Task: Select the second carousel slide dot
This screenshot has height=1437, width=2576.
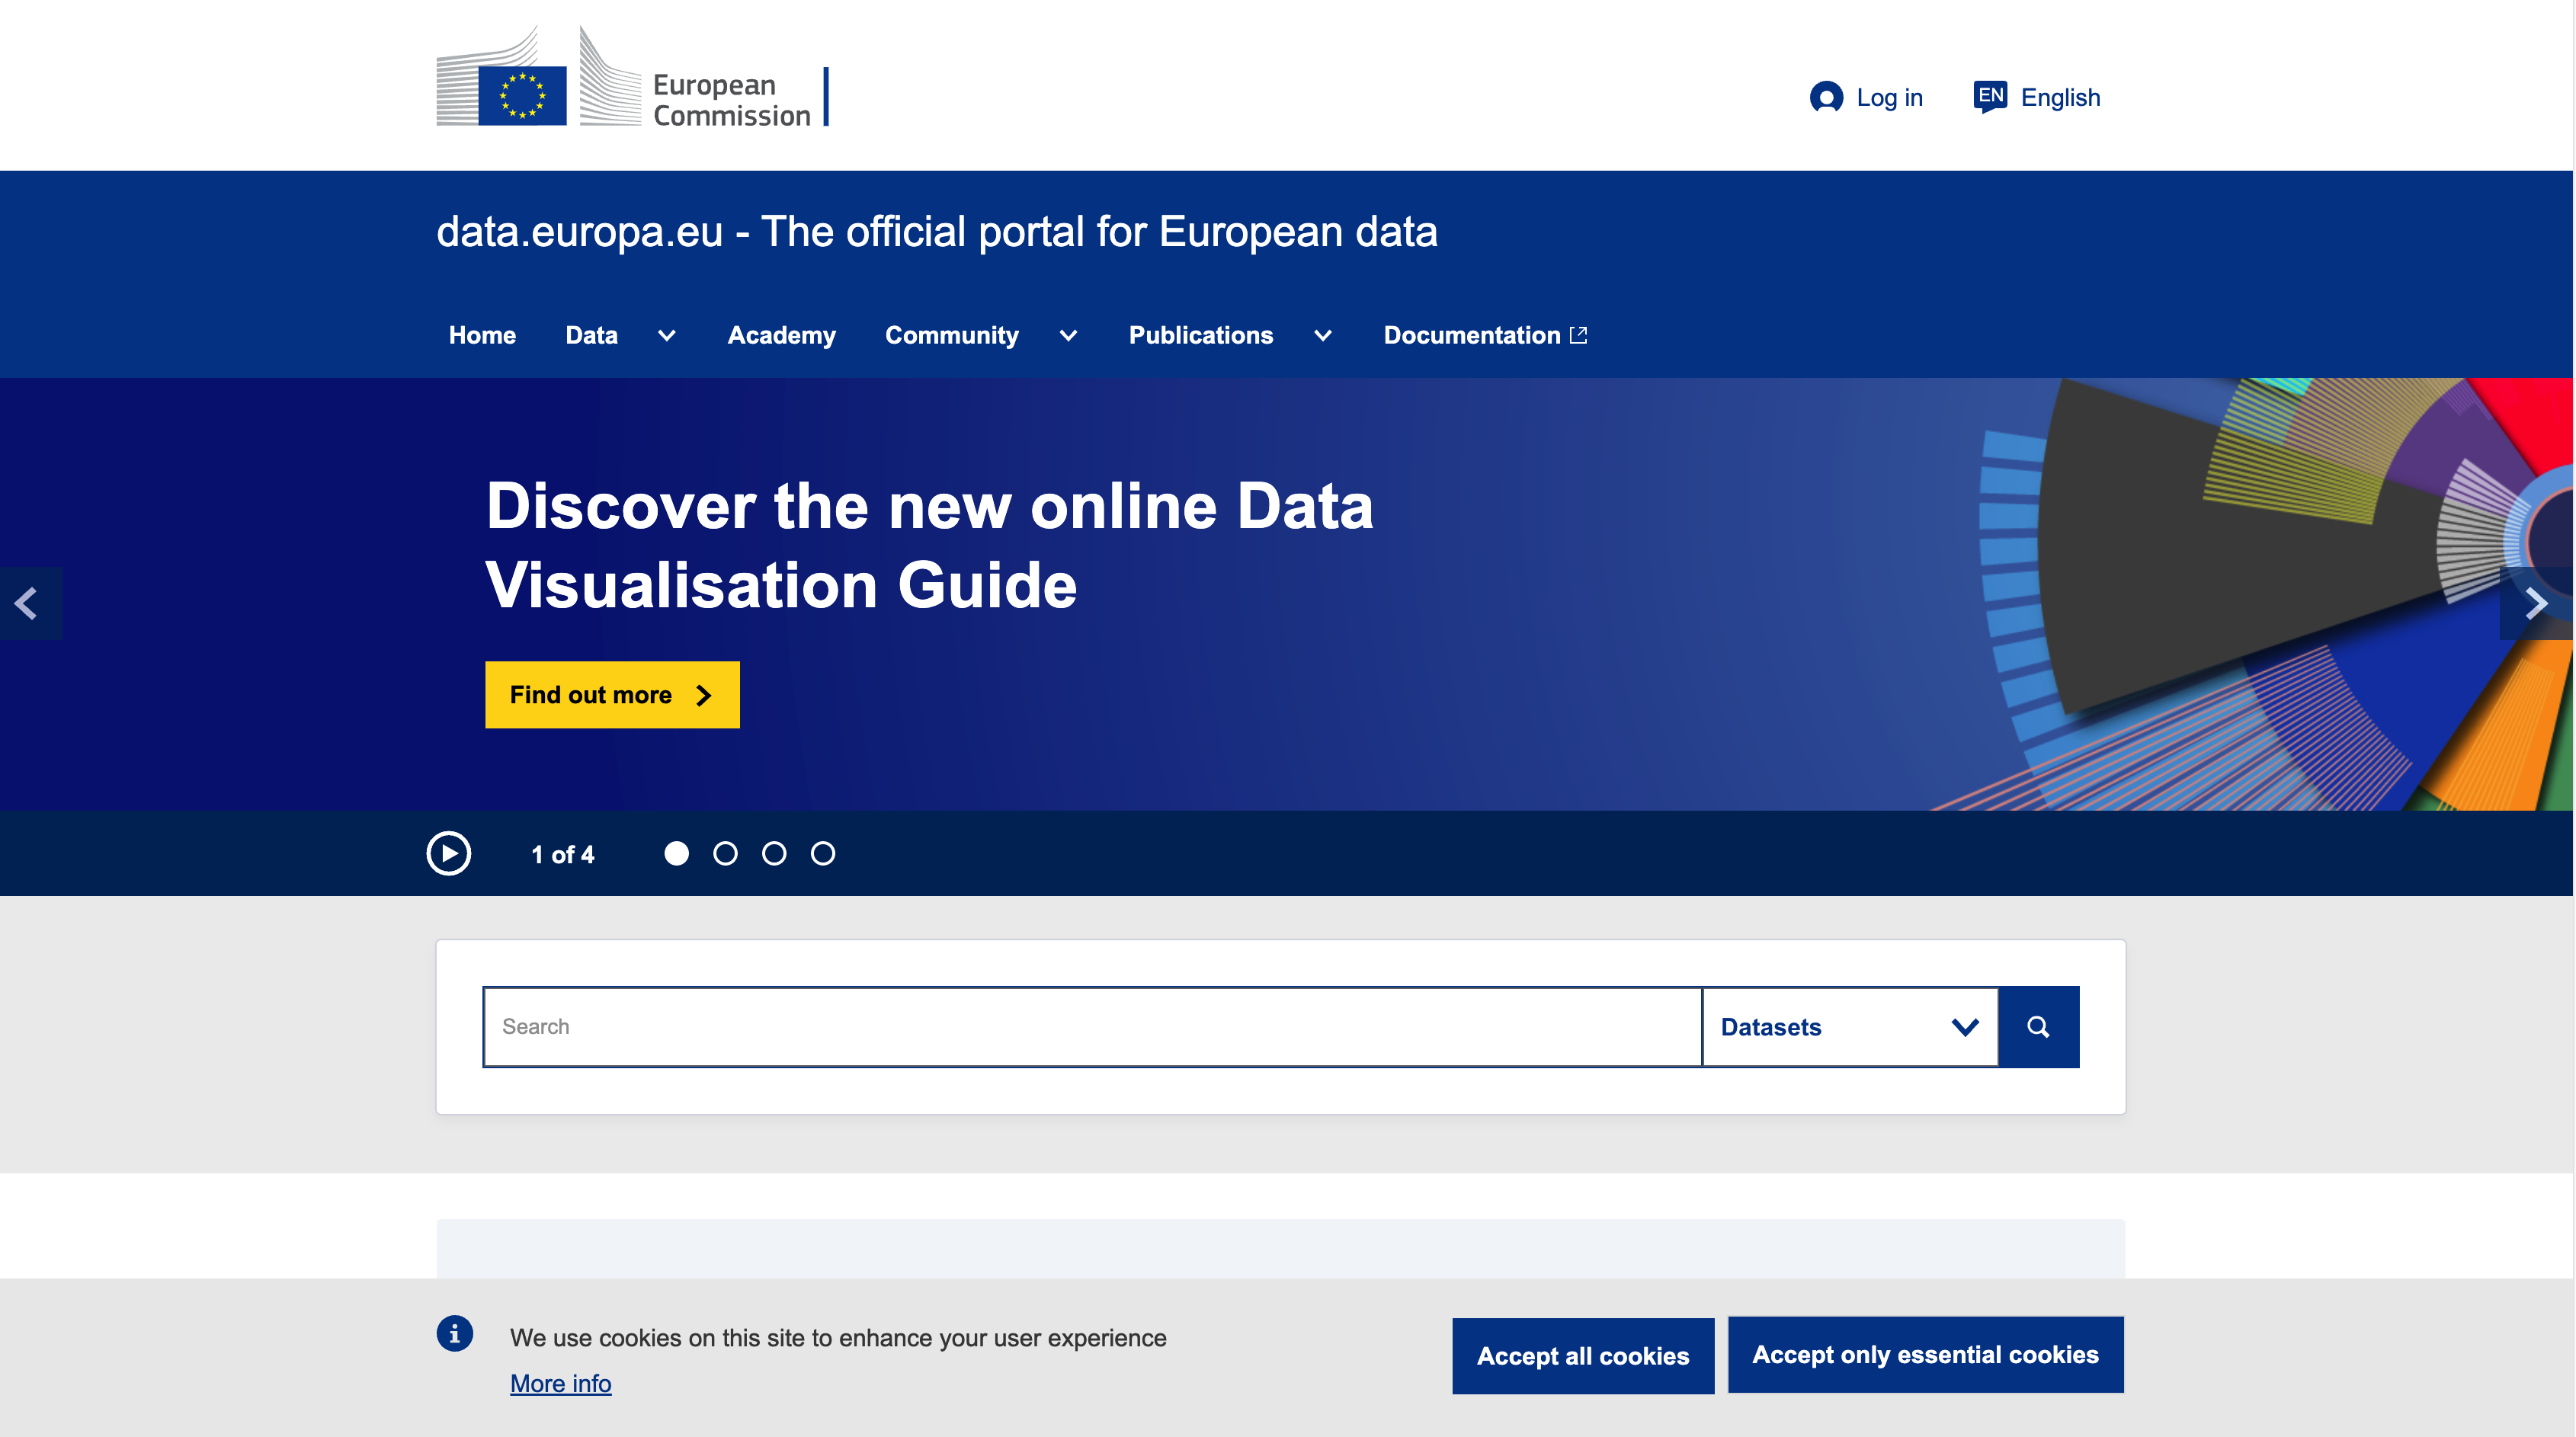Action: pyautogui.click(x=725, y=853)
